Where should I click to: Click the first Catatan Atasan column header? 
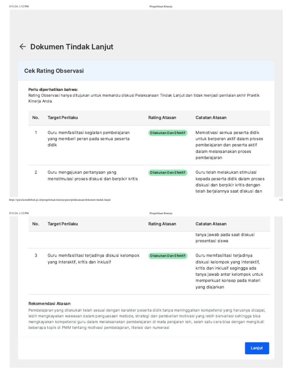(x=211, y=118)
